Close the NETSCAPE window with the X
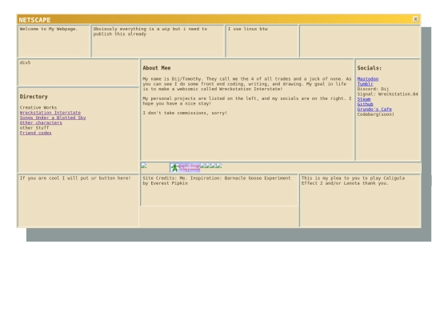Screen dimensions: 432x324 (415, 19)
